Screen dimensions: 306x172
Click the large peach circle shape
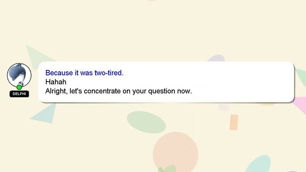point(175,152)
